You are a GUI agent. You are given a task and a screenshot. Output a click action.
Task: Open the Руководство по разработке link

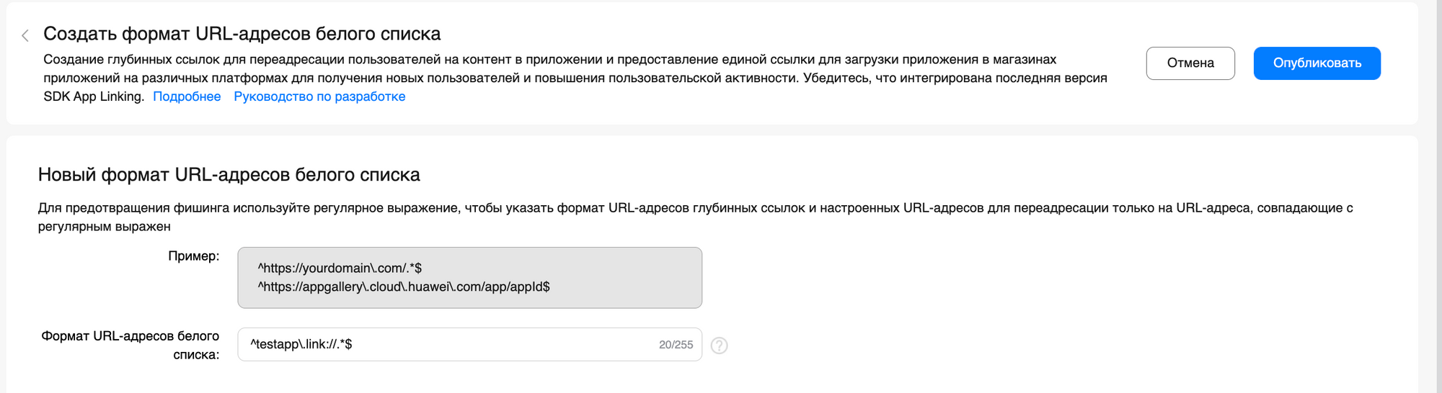click(x=319, y=96)
